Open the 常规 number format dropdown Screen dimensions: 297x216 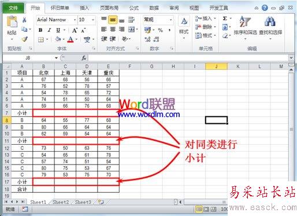point(170,20)
